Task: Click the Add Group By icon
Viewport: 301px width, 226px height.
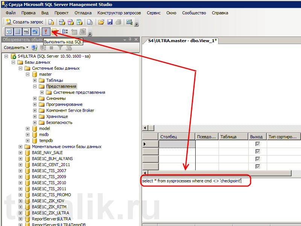Action: pyautogui.click(x=65, y=32)
